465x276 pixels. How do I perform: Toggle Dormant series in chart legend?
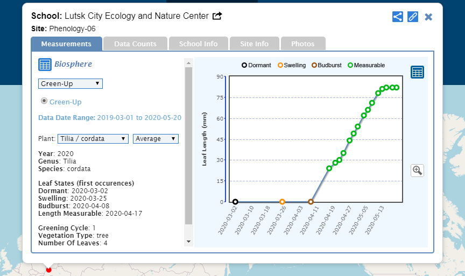[256, 65]
